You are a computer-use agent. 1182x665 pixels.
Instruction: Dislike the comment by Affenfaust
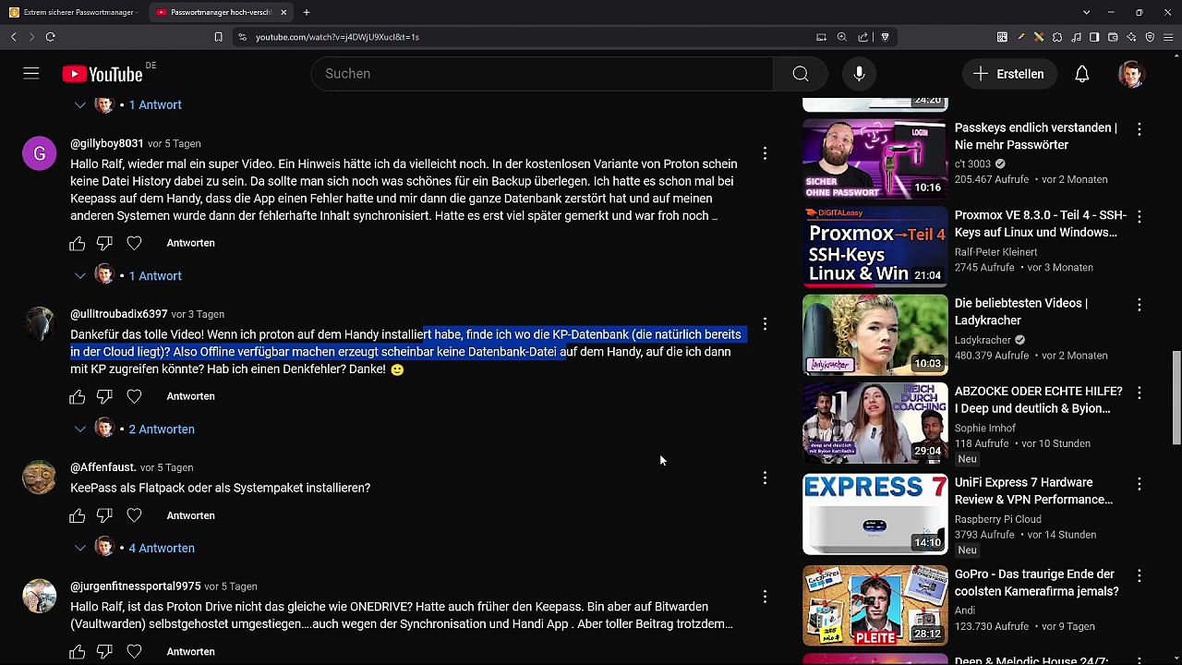pyautogui.click(x=104, y=515)
